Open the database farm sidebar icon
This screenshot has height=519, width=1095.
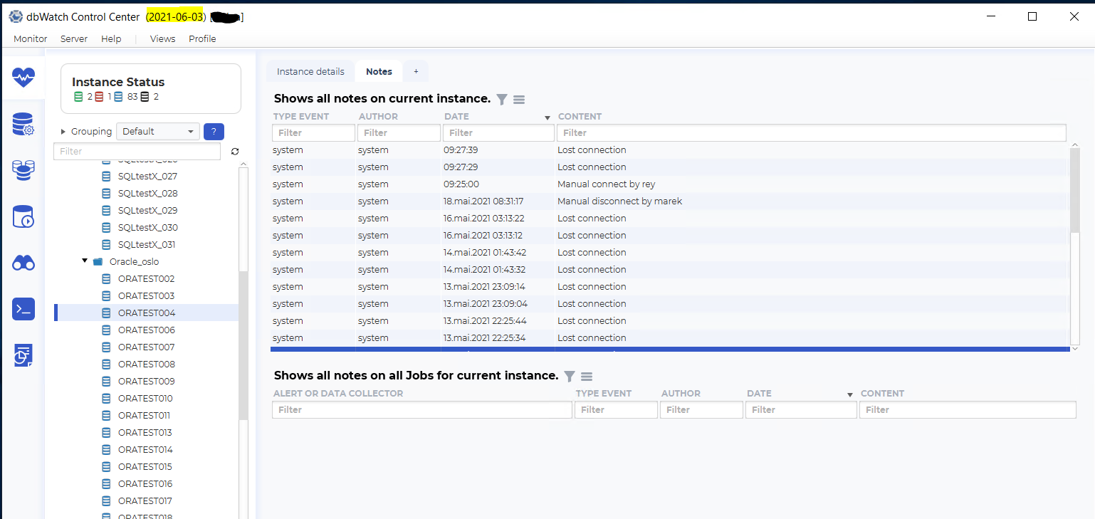pos(23,170)
